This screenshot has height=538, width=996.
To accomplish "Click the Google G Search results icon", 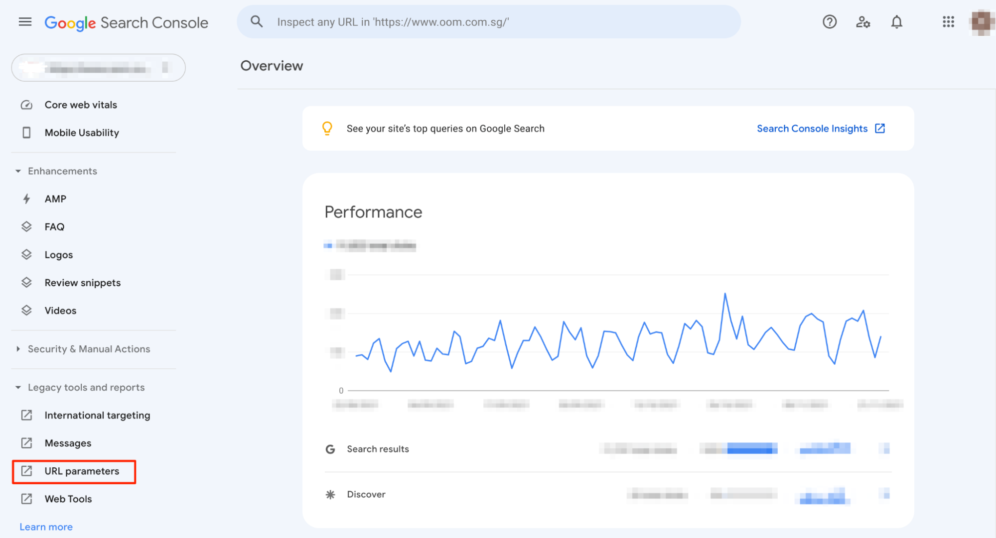I will [x=330, y=449].
